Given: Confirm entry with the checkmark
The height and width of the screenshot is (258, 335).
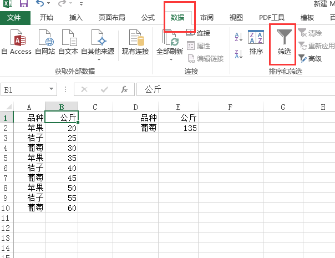Looking at the screenshot, I should pos(104,89).
